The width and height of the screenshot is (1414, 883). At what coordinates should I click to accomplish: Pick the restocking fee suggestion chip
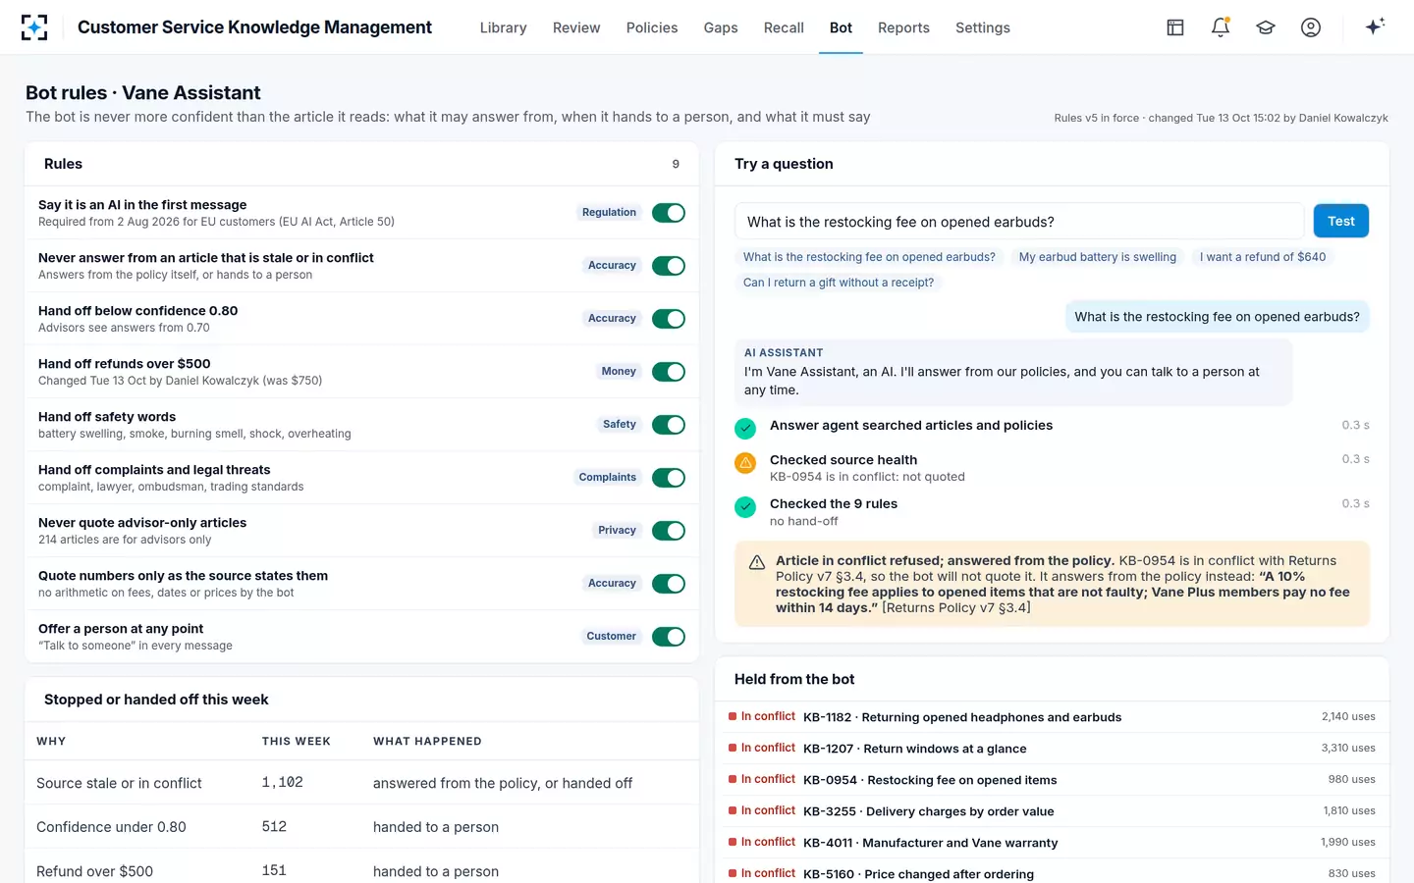tap(869, 257)
